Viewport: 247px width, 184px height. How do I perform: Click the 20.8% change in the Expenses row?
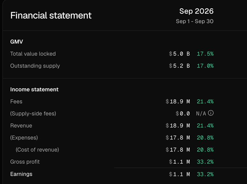205,138
